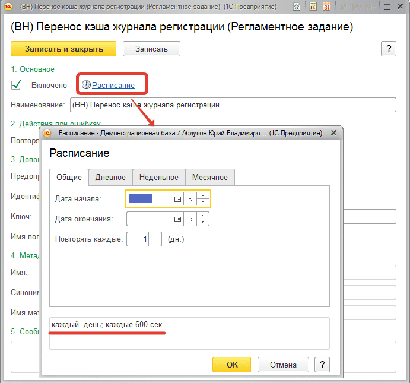Increase the Повторять каждые value
The image size is (410, 383).
click(155, 236)
